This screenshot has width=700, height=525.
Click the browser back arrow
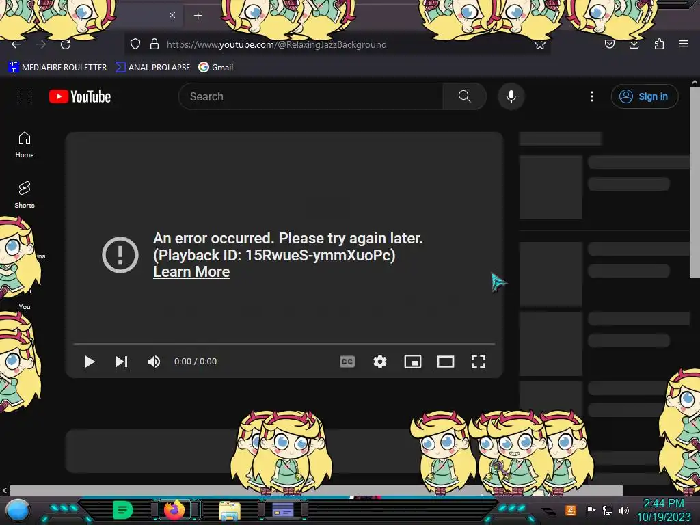tap(16, 44)
